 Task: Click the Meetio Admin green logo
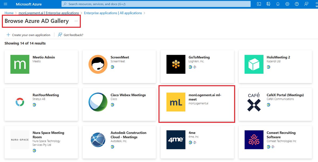point(20,64)
